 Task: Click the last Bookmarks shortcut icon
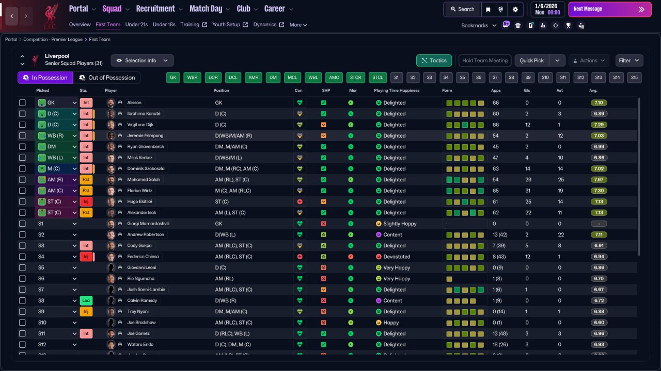pyautogui.click(x=581, y=25)
